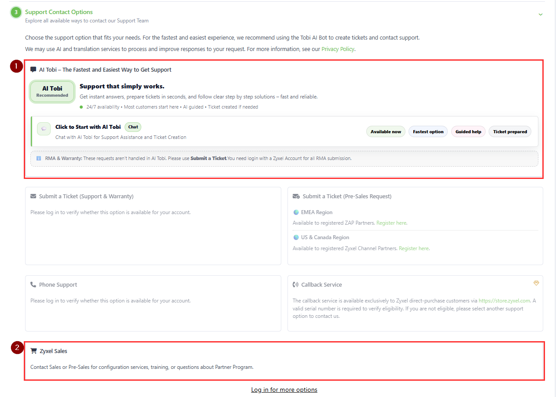
Task: Click the globe icon next to US & Canada Region
Action: click(296, 237)
